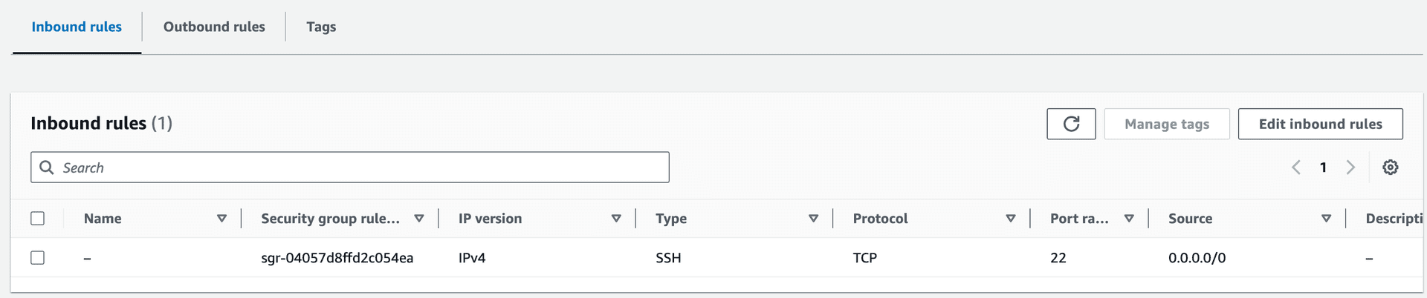Select all inbound rules checkbox
The image size is (1427, 298).
[38, 219]
